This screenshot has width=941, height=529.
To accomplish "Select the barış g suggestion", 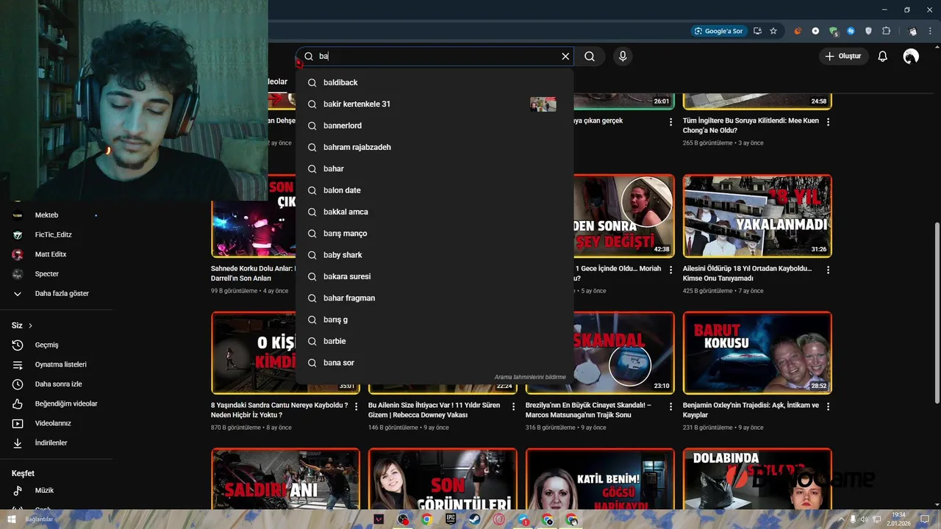I will pyautogui.click(x=434, y=320).
